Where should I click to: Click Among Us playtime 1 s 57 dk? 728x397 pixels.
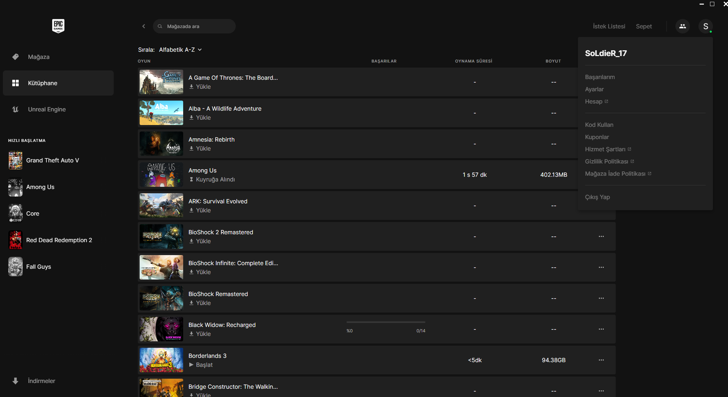click(x=475, y=175)
